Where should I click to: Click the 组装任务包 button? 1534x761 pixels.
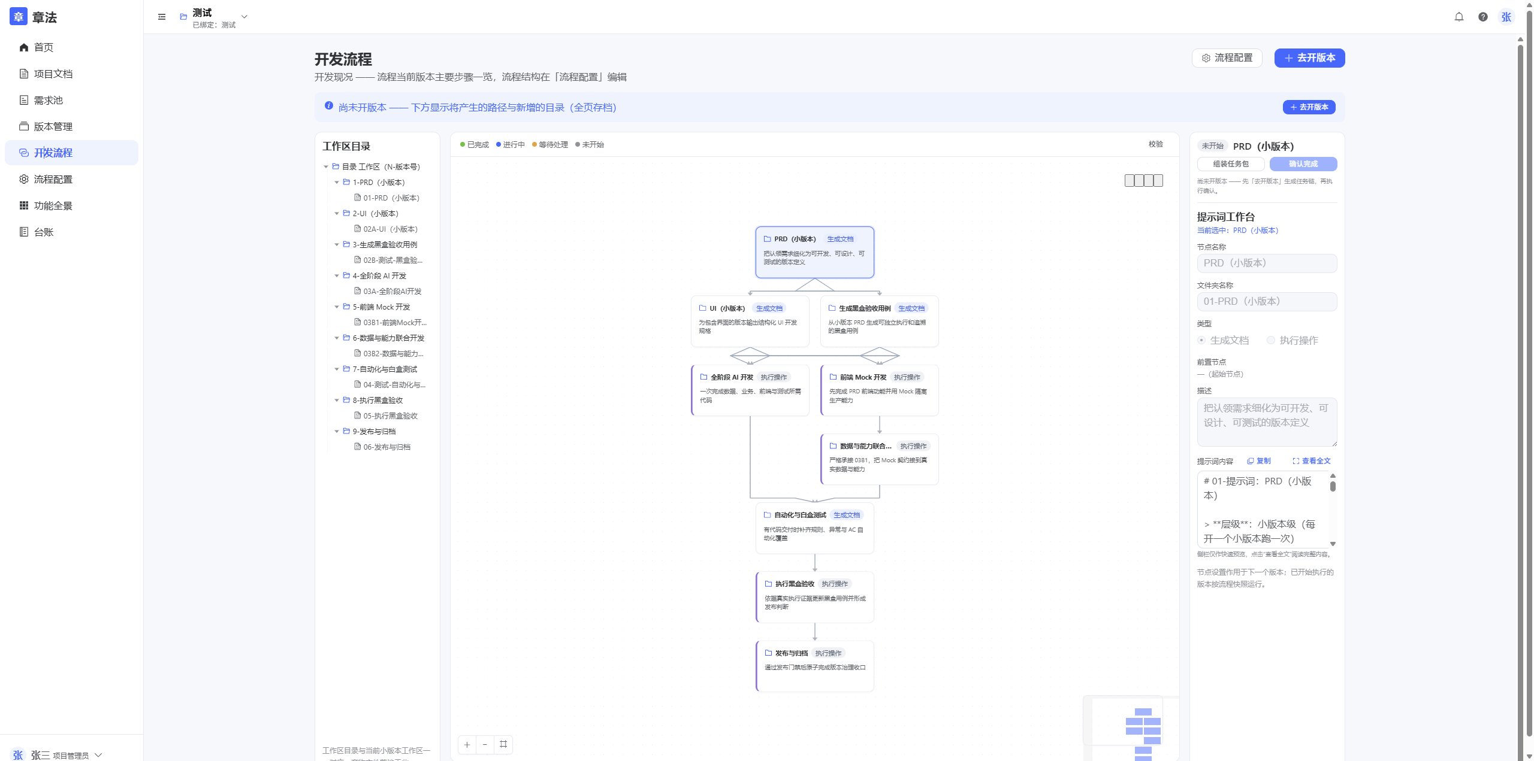tap(1231, 164)
